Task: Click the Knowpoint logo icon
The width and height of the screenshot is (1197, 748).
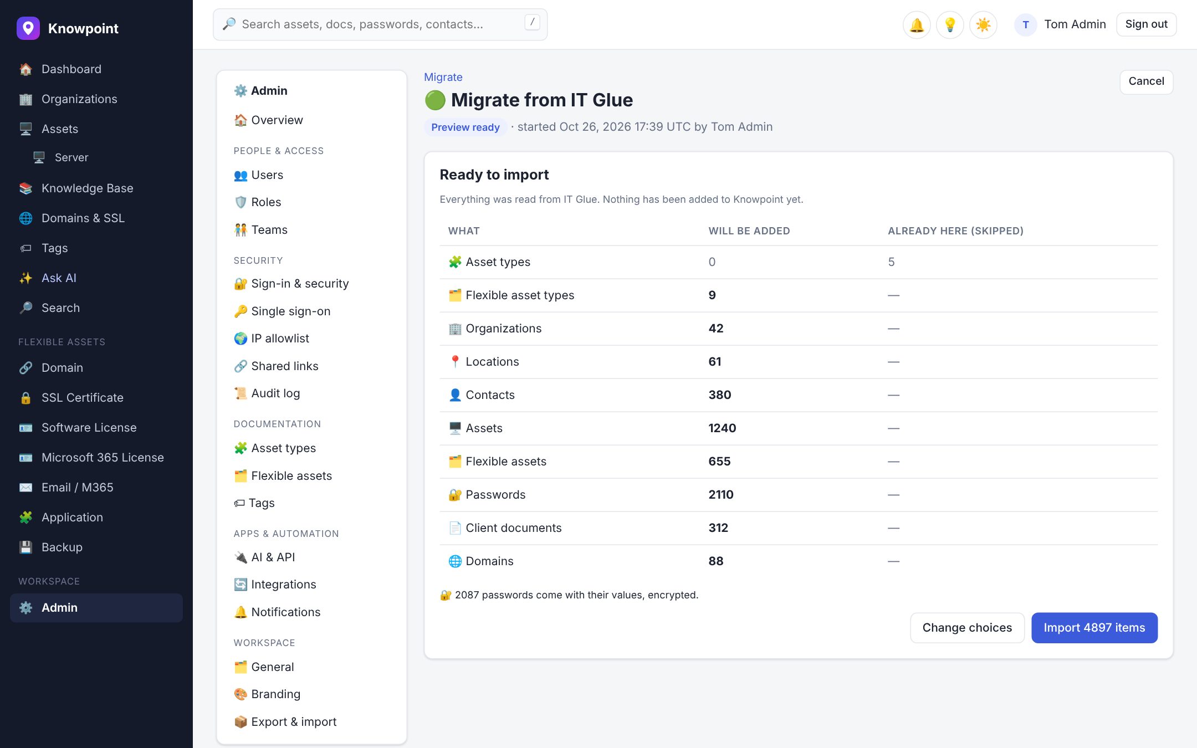Action: point(28,28)
